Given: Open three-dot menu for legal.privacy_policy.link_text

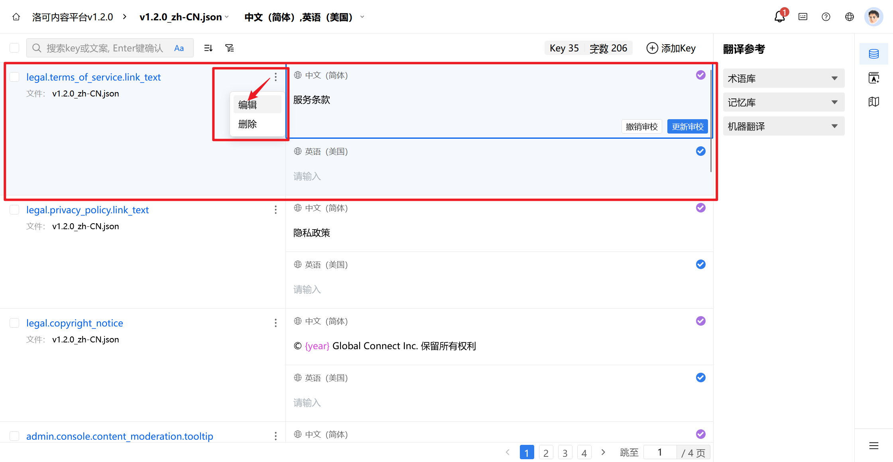Looking at the screenshot, I should tap(275, 210).
